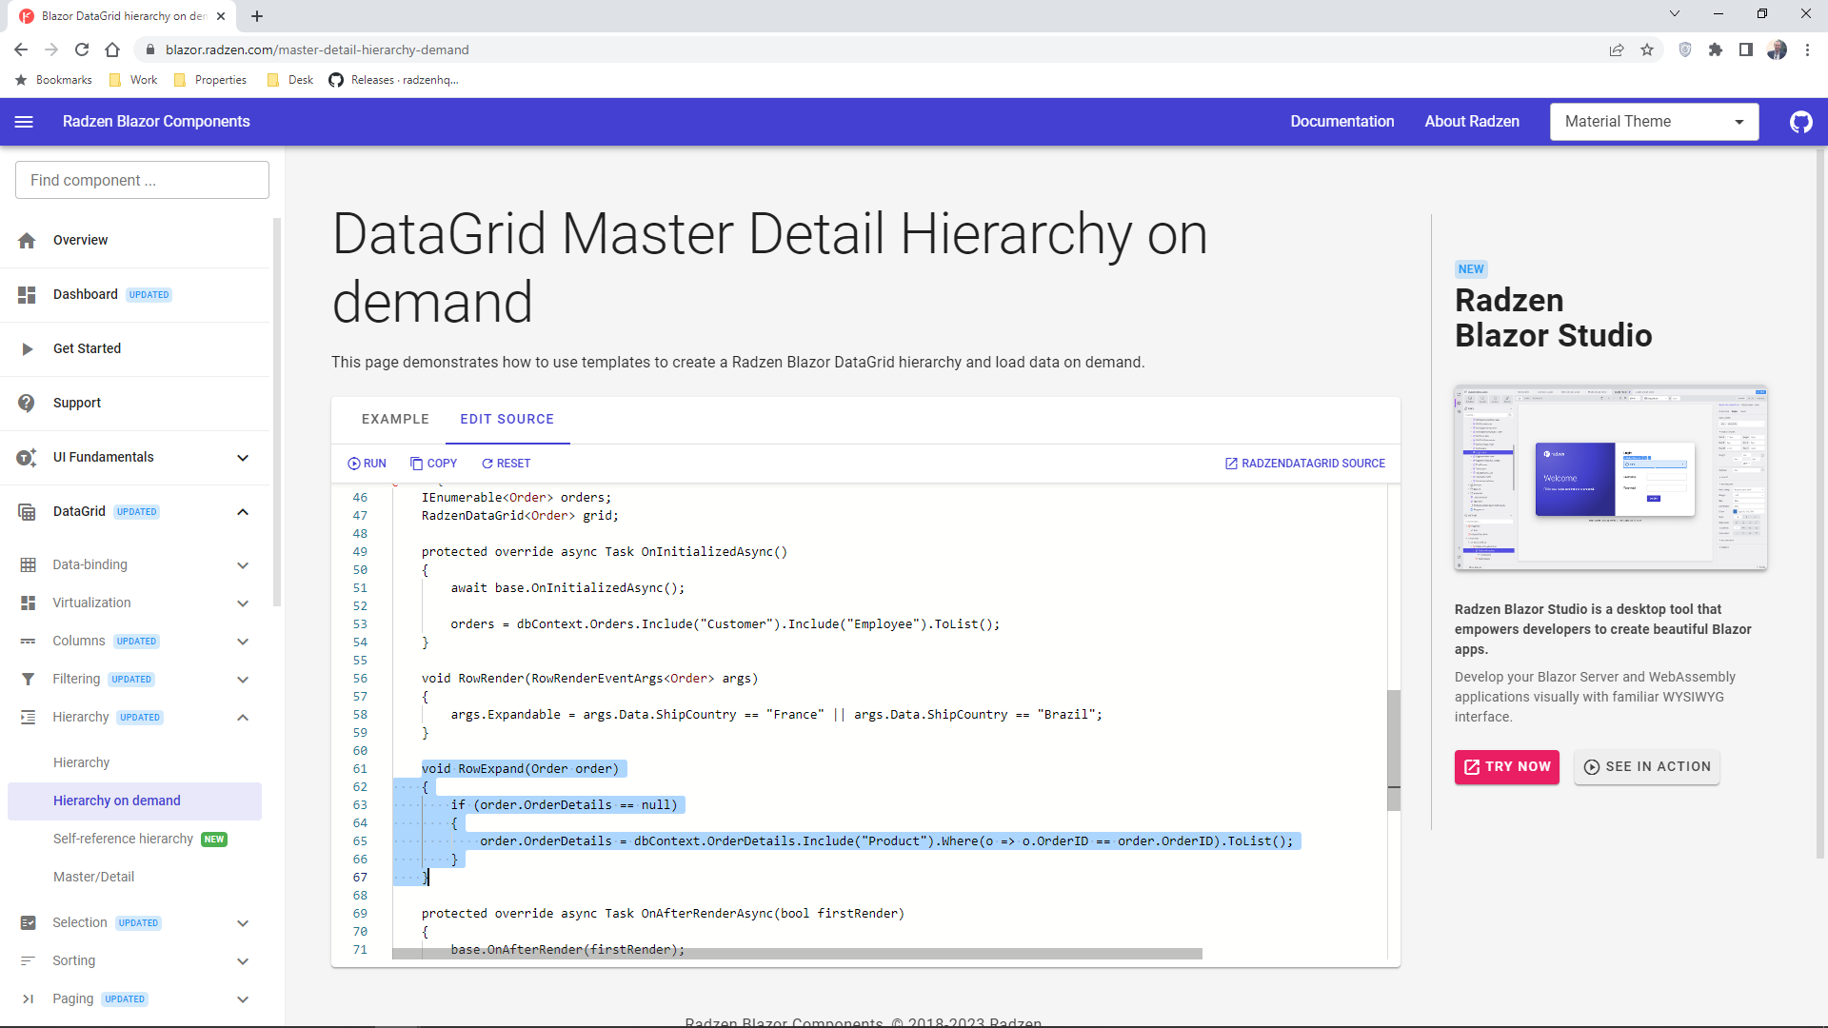
Task: Expand the Filtering submenu
Action: click(x=243, y=680)
